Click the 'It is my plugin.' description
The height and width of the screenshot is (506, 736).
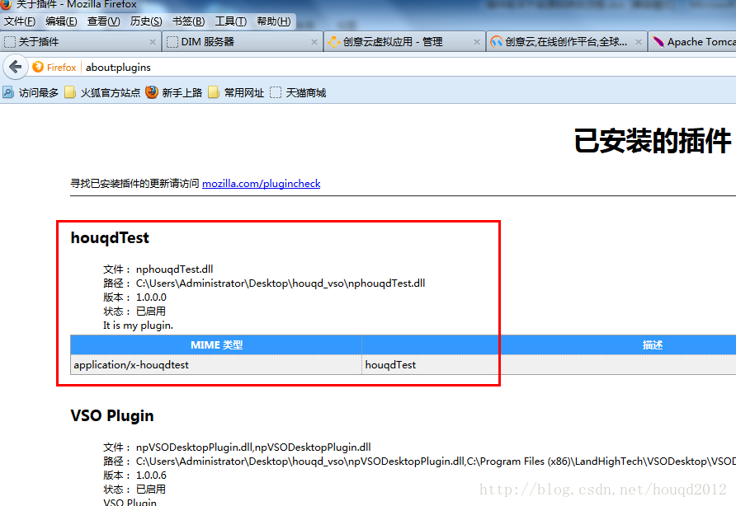pos(138,326)
